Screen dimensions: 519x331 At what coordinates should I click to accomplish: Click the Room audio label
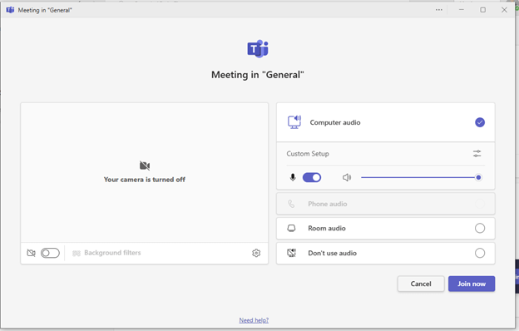pyautogui.click(x=327, y=229)
